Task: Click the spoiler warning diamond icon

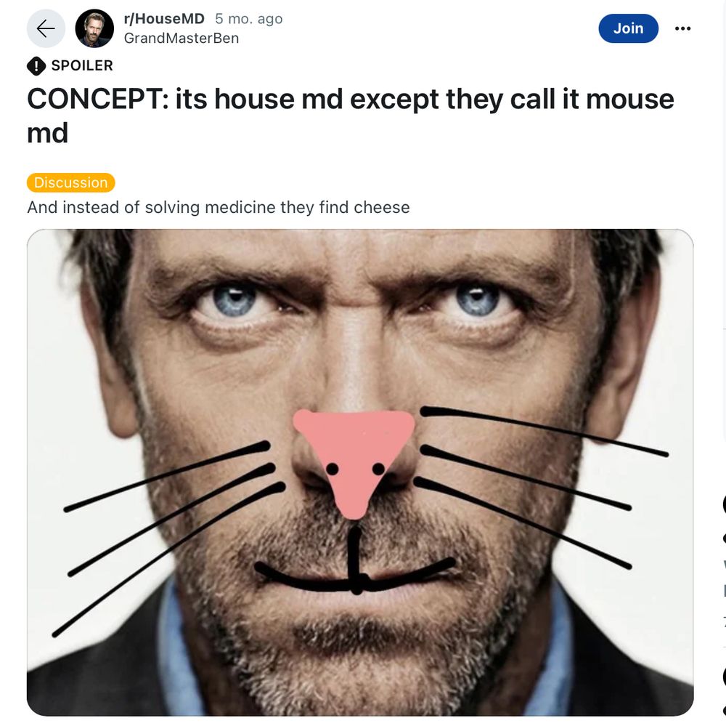Action: (x=36, y=66)
